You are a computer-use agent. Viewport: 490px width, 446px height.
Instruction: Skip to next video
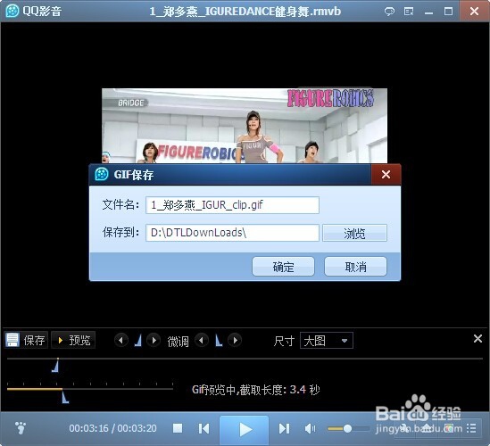(x=284, y=428)
